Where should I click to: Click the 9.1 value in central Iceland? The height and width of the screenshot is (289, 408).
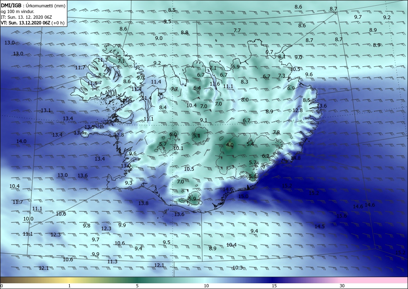(x=204, y=120)
